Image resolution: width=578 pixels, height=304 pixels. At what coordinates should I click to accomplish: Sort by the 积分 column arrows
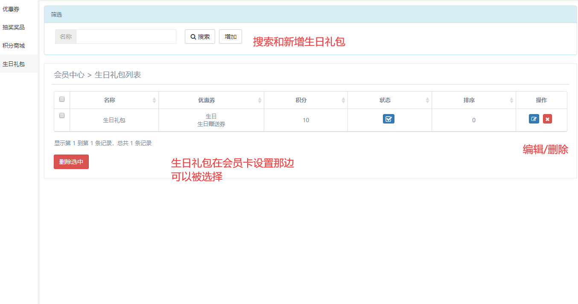(343, 100)
